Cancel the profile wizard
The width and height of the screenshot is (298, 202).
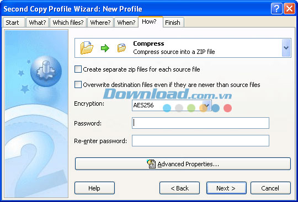coord(270,188)
